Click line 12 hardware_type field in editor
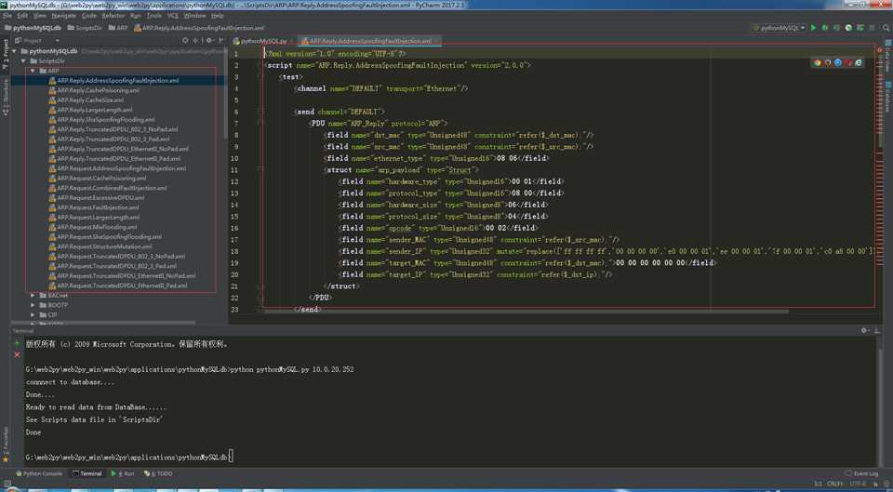The height and width of the screenshot is (492, 893). click(x=450, y=181)
